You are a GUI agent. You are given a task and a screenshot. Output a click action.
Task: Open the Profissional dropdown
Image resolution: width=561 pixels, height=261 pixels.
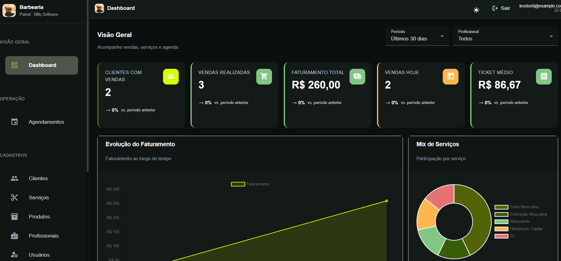pyautogui.click(x=505, y=36)
